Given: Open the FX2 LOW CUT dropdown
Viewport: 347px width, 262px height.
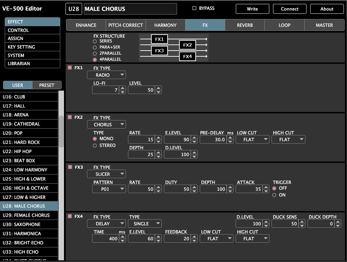Looking at the screenshot, I should pyautogui.click(x=252, y=139).
